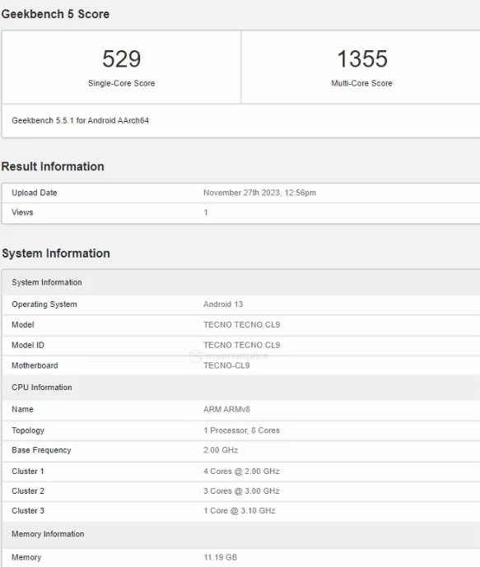Select the 1355 multi-core score number
This screenshot has height=567, width=480.
362,59
